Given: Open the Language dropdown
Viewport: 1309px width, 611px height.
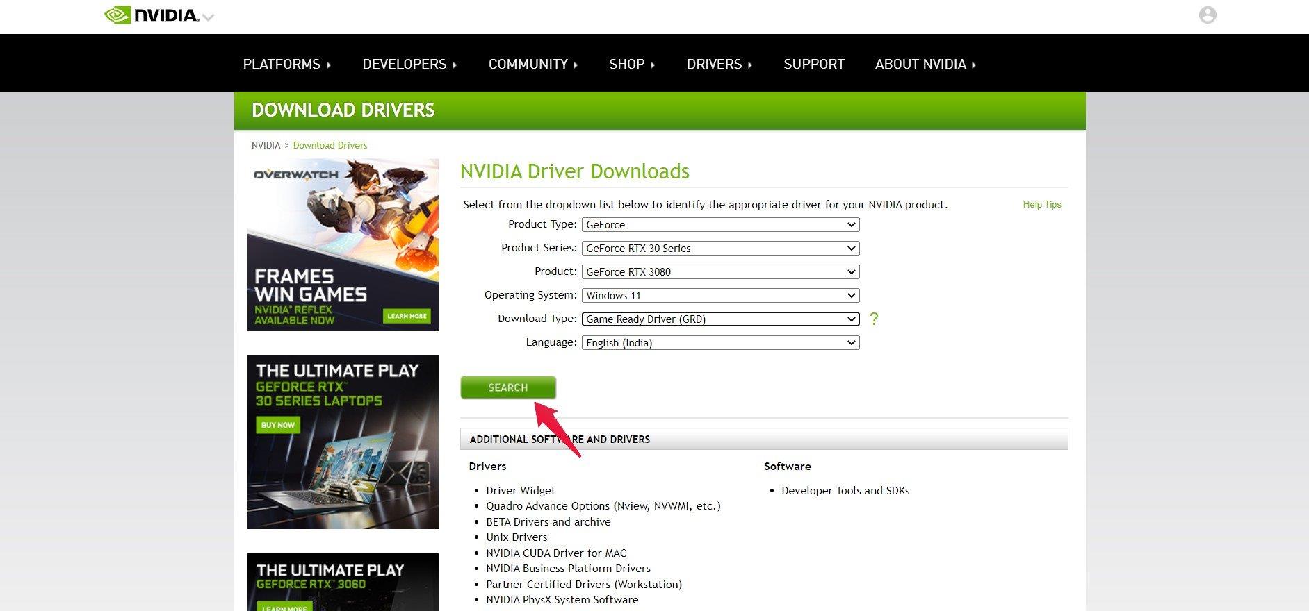Looking at the screenshot, I should 720,343.
